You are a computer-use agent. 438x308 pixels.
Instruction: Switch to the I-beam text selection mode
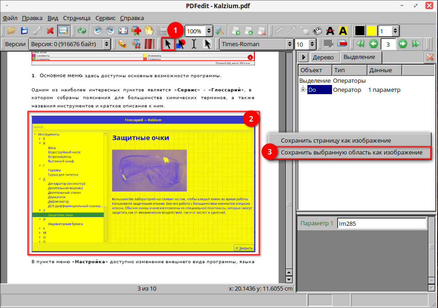tap(194, 44)
